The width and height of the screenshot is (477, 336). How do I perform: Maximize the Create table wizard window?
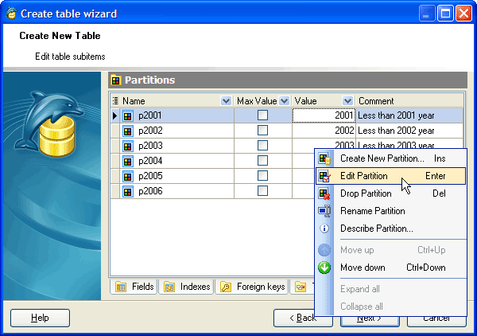[x=445, y=14]
